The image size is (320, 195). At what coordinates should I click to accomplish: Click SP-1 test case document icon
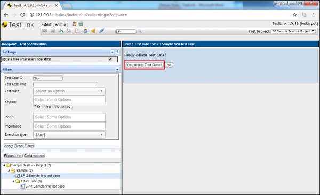tap(22, 186)
